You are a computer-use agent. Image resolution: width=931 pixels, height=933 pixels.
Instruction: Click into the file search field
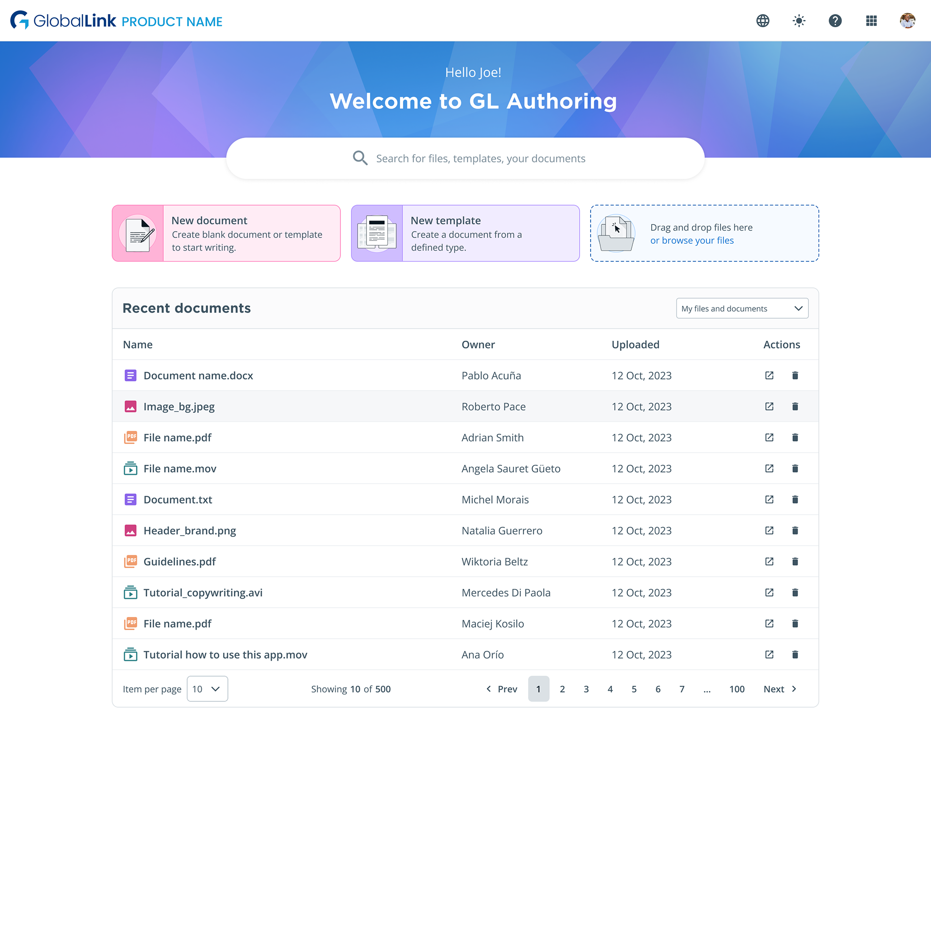(465, 158)
